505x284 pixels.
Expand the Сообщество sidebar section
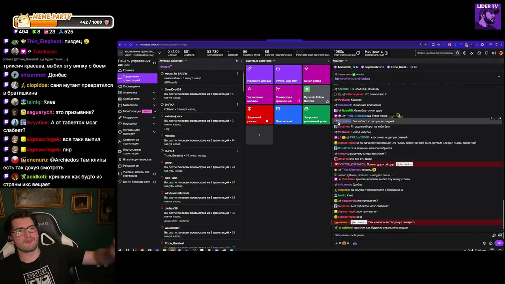tap(154, 99)
